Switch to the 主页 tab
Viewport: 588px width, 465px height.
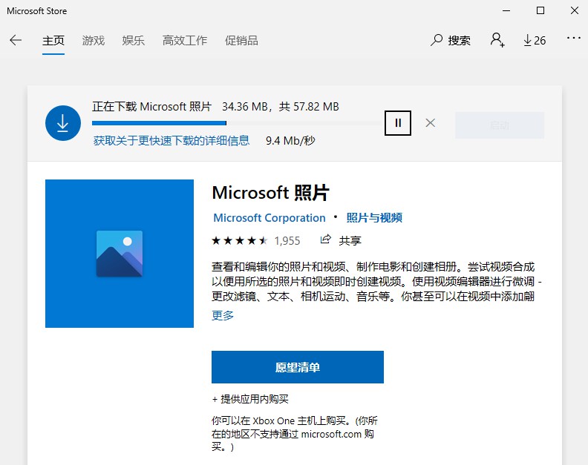pyautogui.click(x=53, y=40)
